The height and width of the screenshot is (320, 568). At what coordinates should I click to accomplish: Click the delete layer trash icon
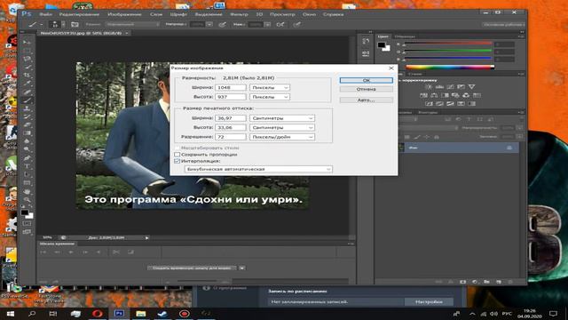tap(510, 282)
